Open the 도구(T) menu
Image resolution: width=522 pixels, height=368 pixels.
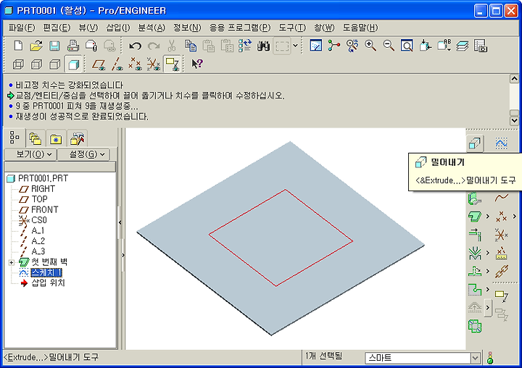tap(292, 28)
